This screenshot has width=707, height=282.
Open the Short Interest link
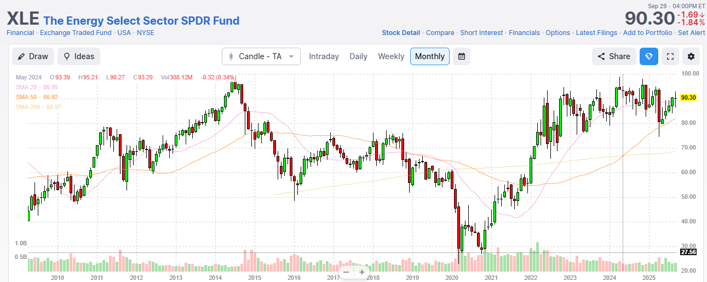point(481,33)
